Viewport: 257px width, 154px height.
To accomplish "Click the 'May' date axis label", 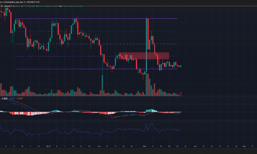I will (244, 146).
